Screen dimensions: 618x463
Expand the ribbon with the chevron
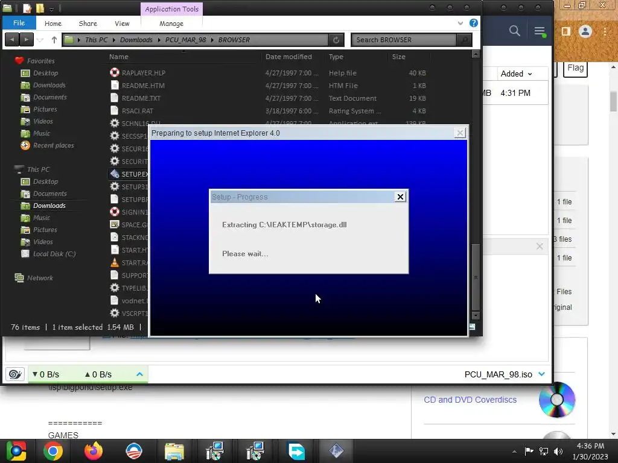460,24
